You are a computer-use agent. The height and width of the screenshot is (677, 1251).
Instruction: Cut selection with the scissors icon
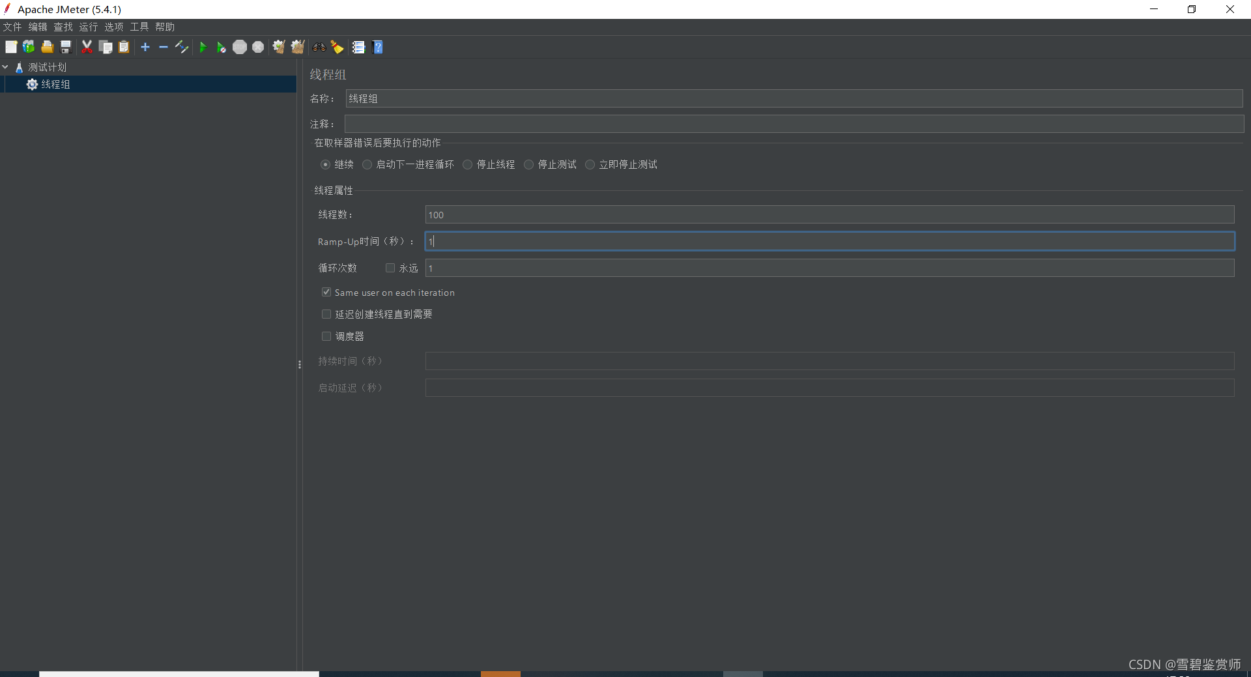pyautogui.click(x=87, y=47)
